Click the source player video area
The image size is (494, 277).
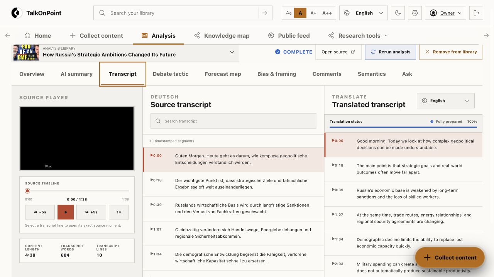(77, 138)
